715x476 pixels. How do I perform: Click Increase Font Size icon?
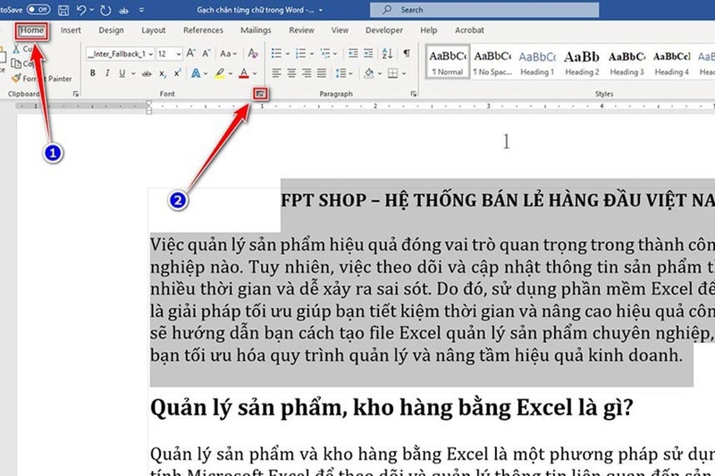coord(191,54)
